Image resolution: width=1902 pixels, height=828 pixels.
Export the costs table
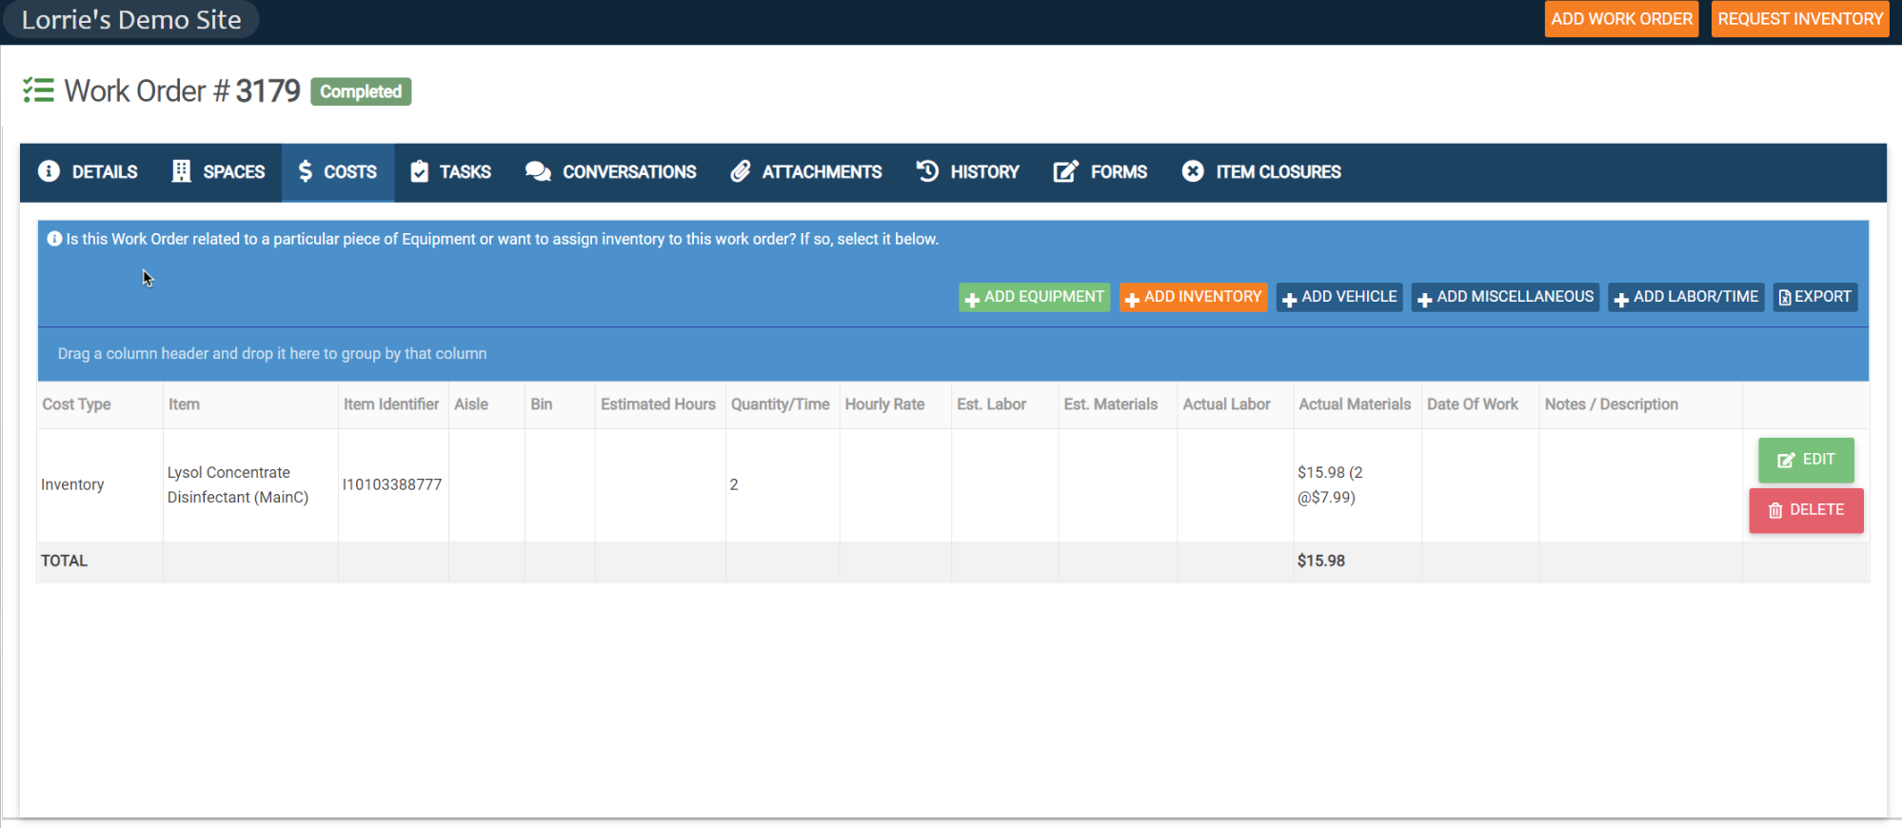pos(1814,297)
